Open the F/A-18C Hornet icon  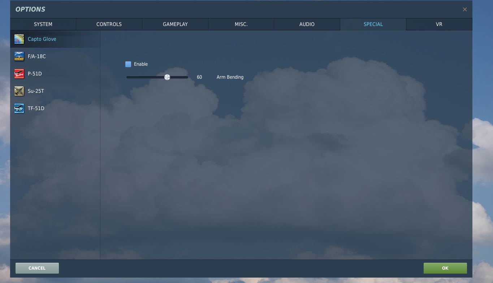click(19, 56)
